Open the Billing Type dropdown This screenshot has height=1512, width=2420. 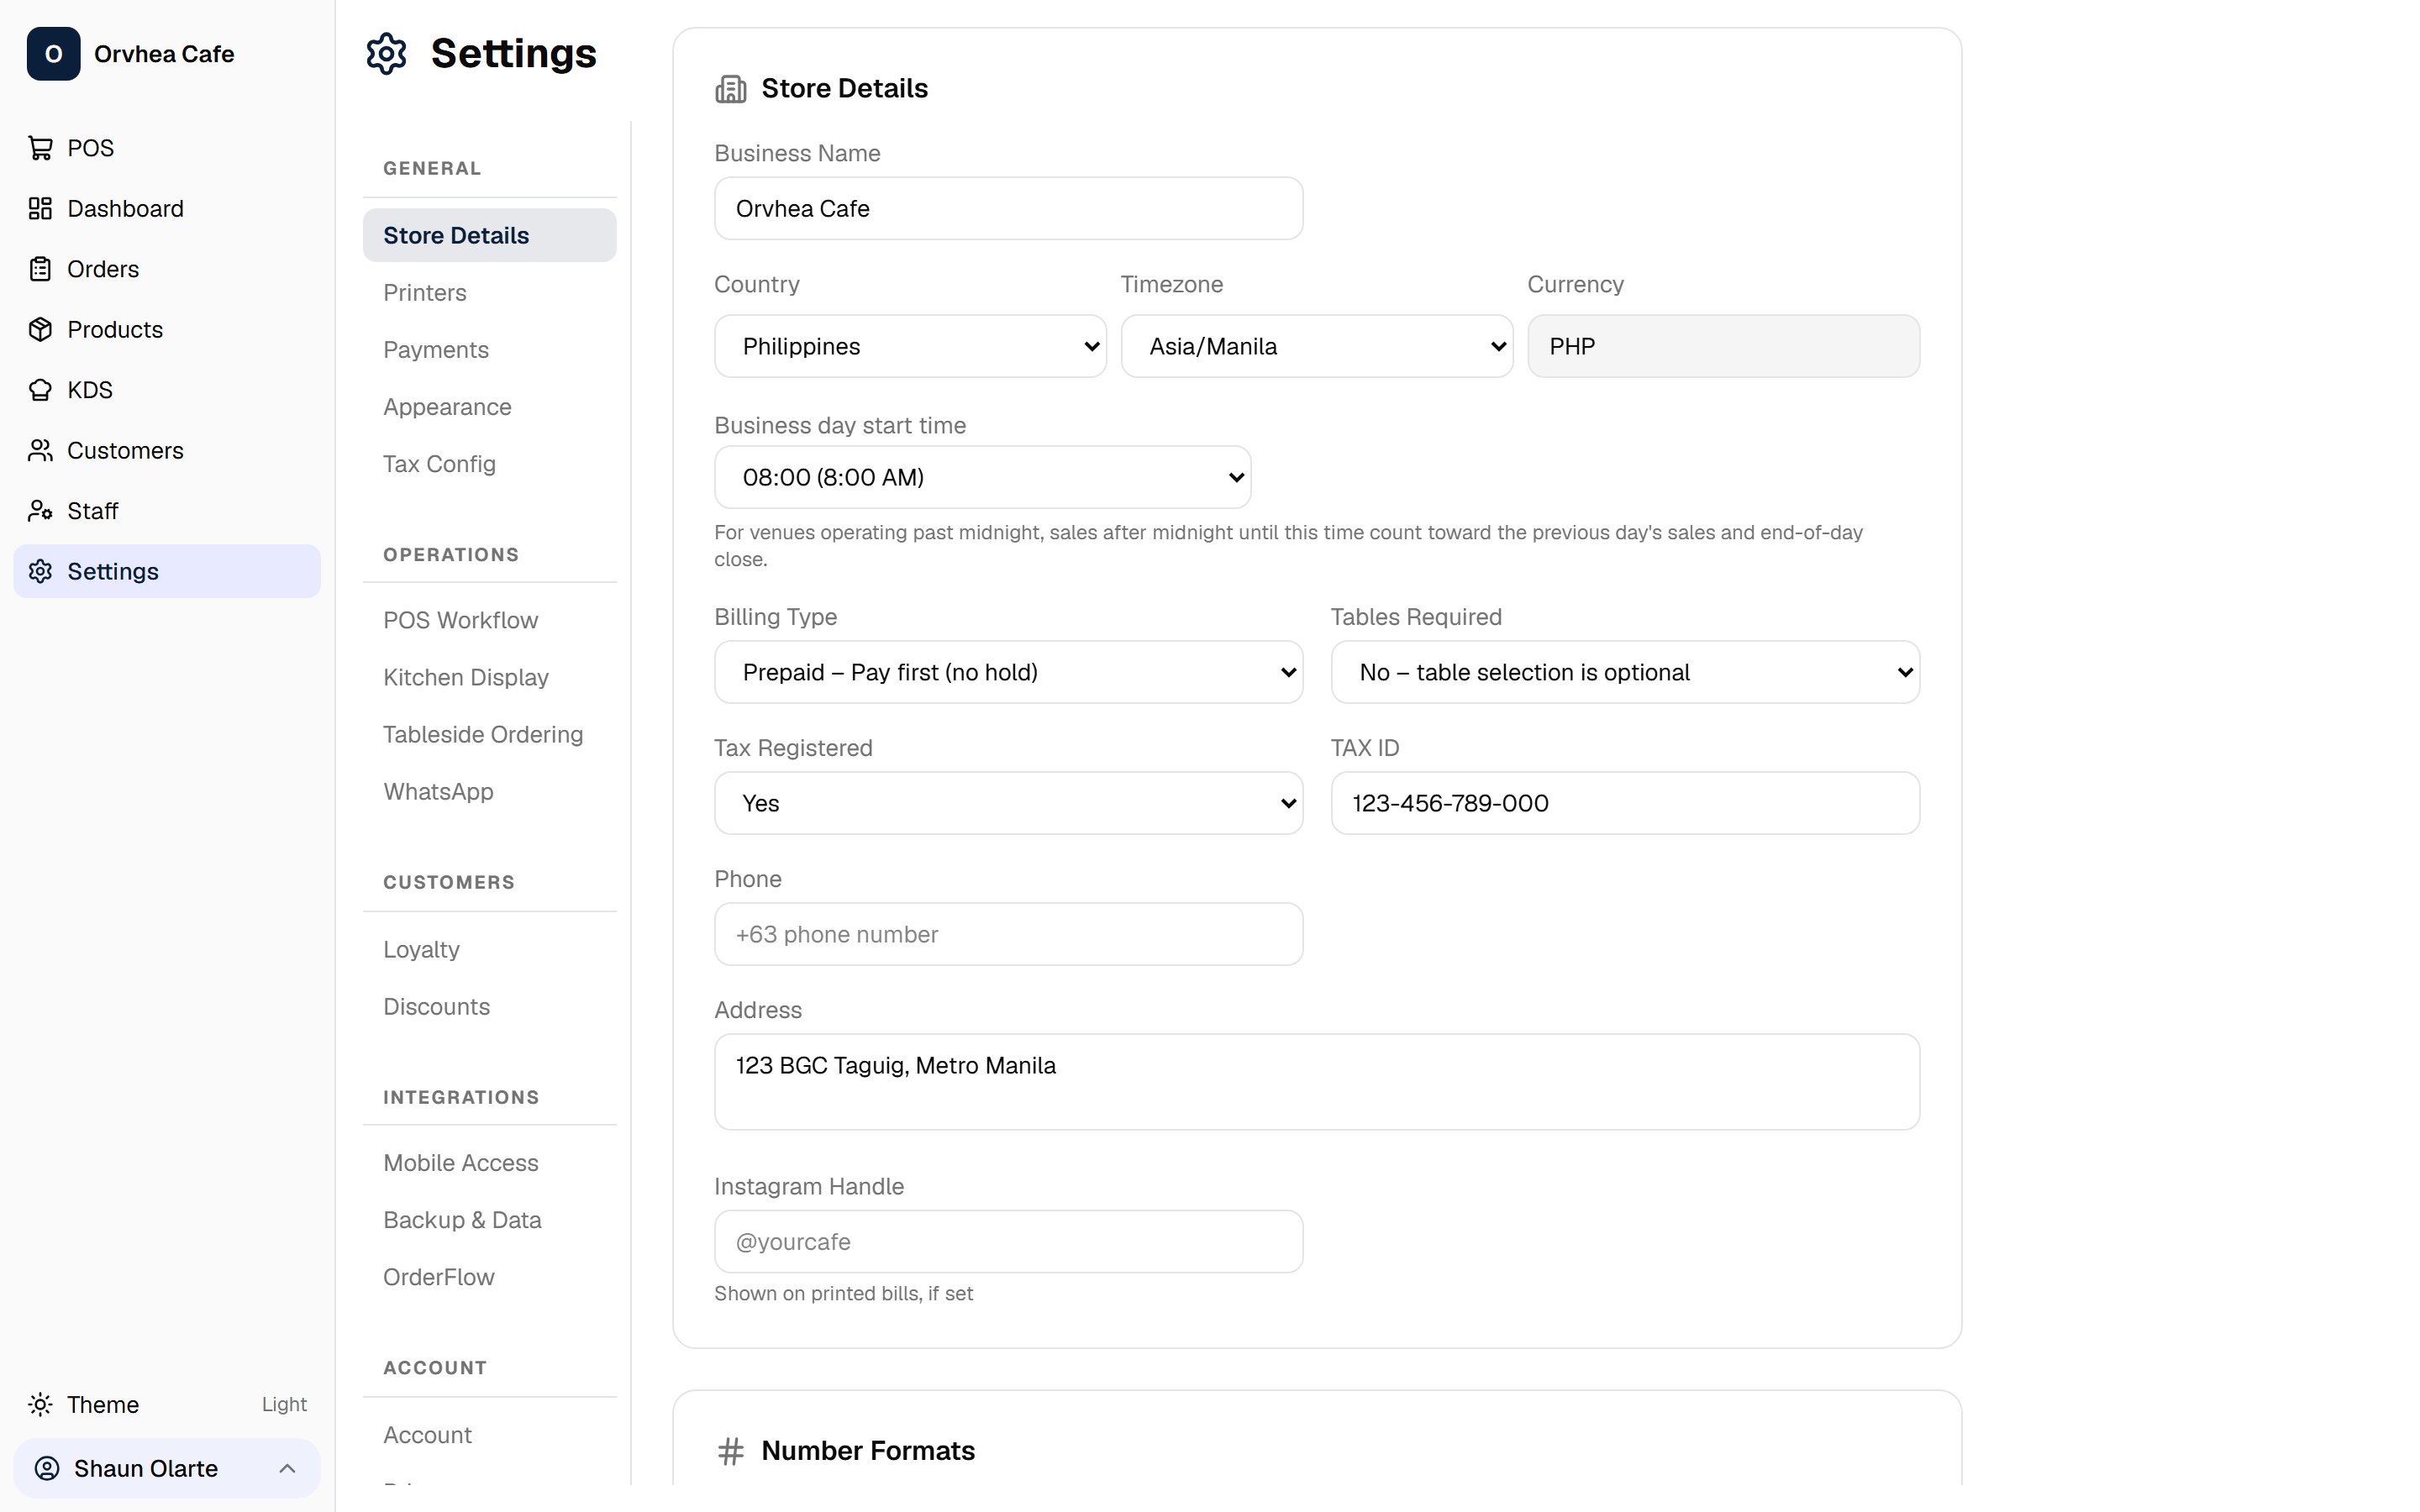[1008, 672]
